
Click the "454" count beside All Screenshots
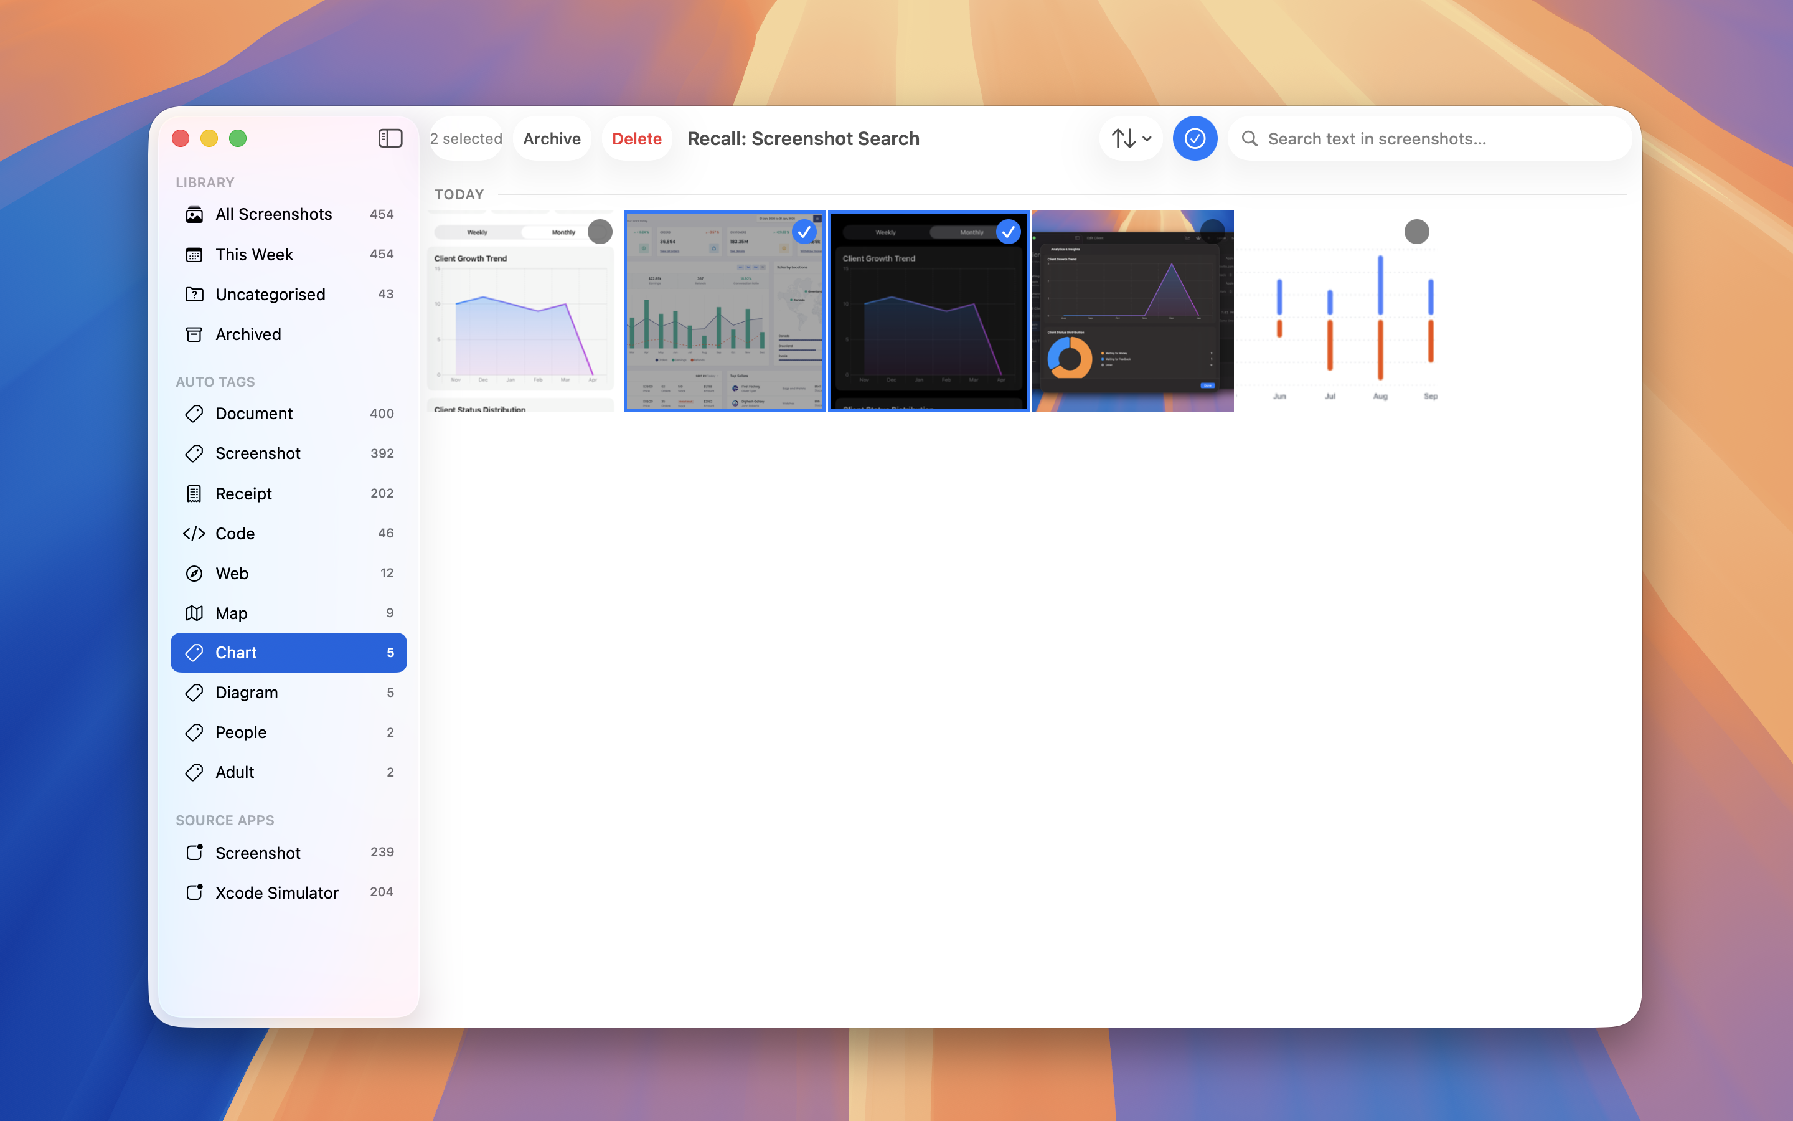382,214
